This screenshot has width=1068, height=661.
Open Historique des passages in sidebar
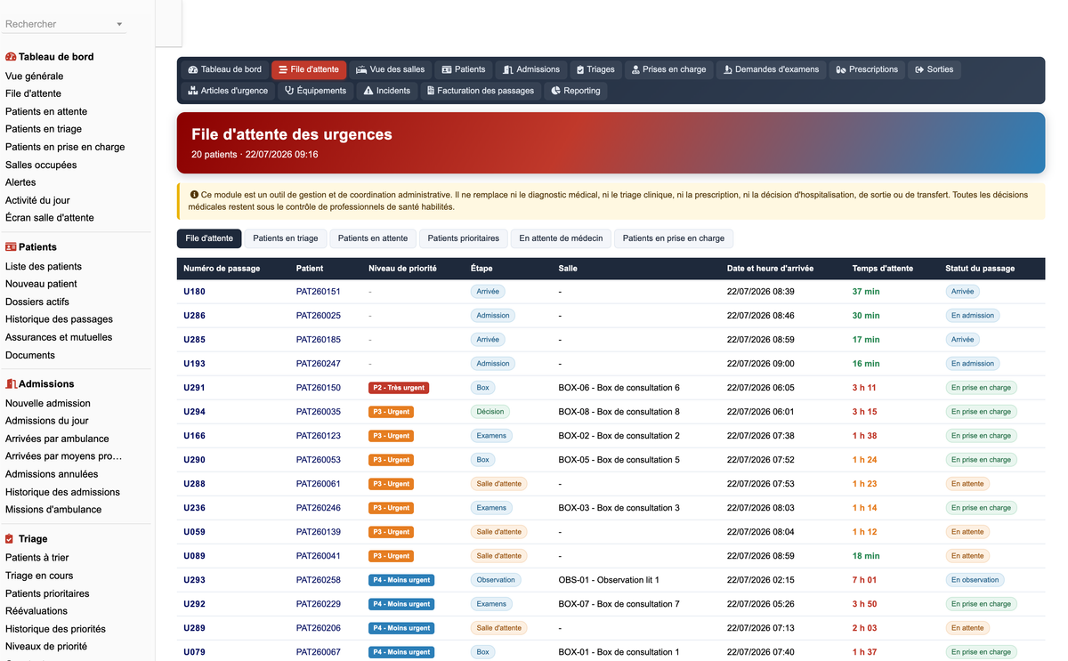pyautogui.click(x=59, y=319)
